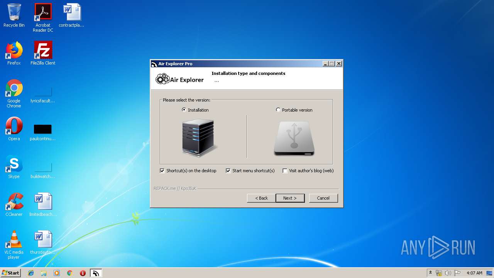494x278 pixels.
Task: Click the 4:07 AM clock
Action: coord(474,273)
